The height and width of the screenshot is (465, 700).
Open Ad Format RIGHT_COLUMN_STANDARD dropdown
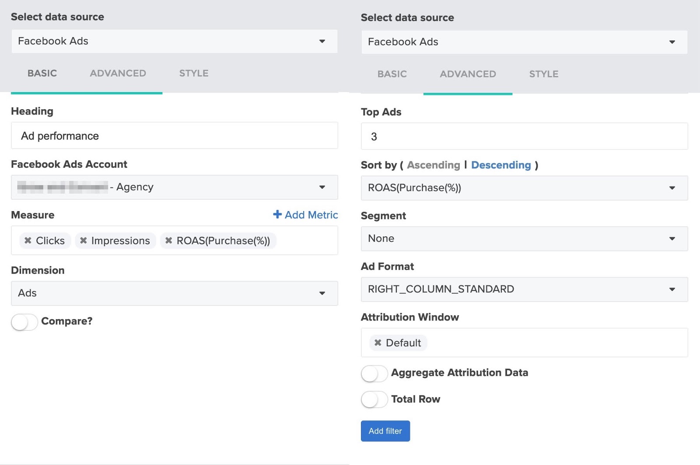click(524, 289)
